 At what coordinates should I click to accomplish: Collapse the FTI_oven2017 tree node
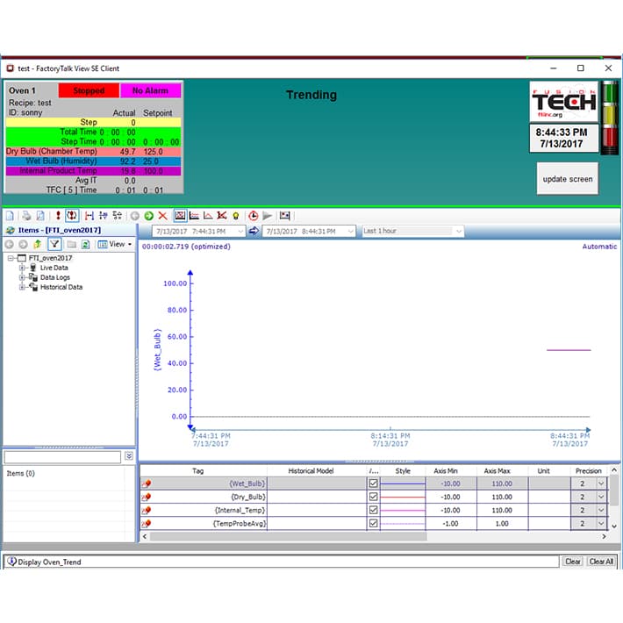tap(11, 258)
